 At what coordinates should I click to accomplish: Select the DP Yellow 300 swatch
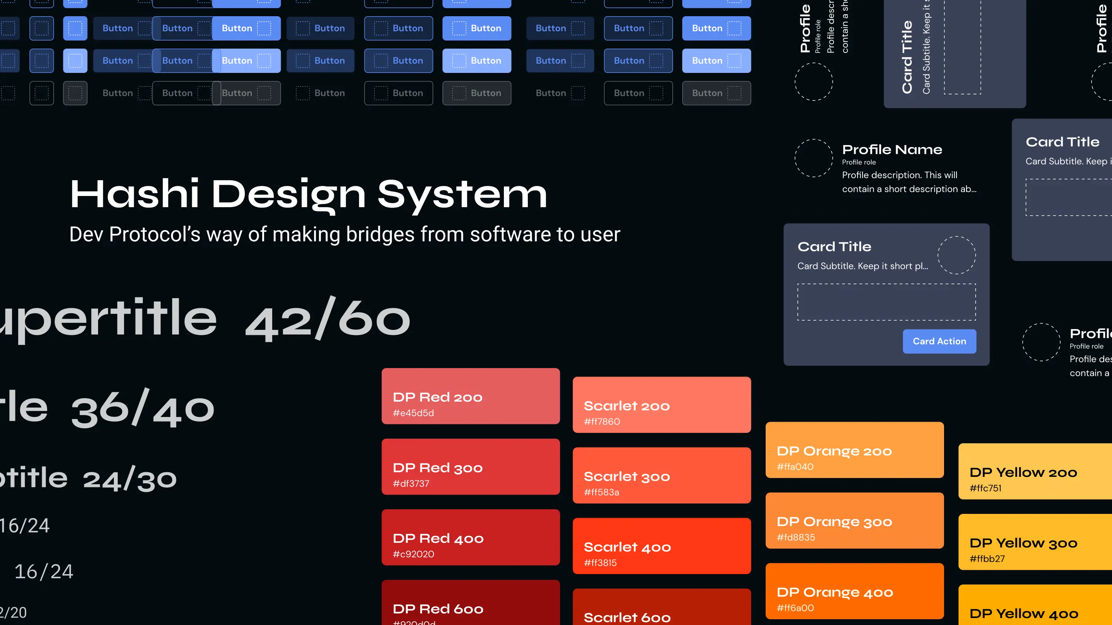tap(1036, 542)
